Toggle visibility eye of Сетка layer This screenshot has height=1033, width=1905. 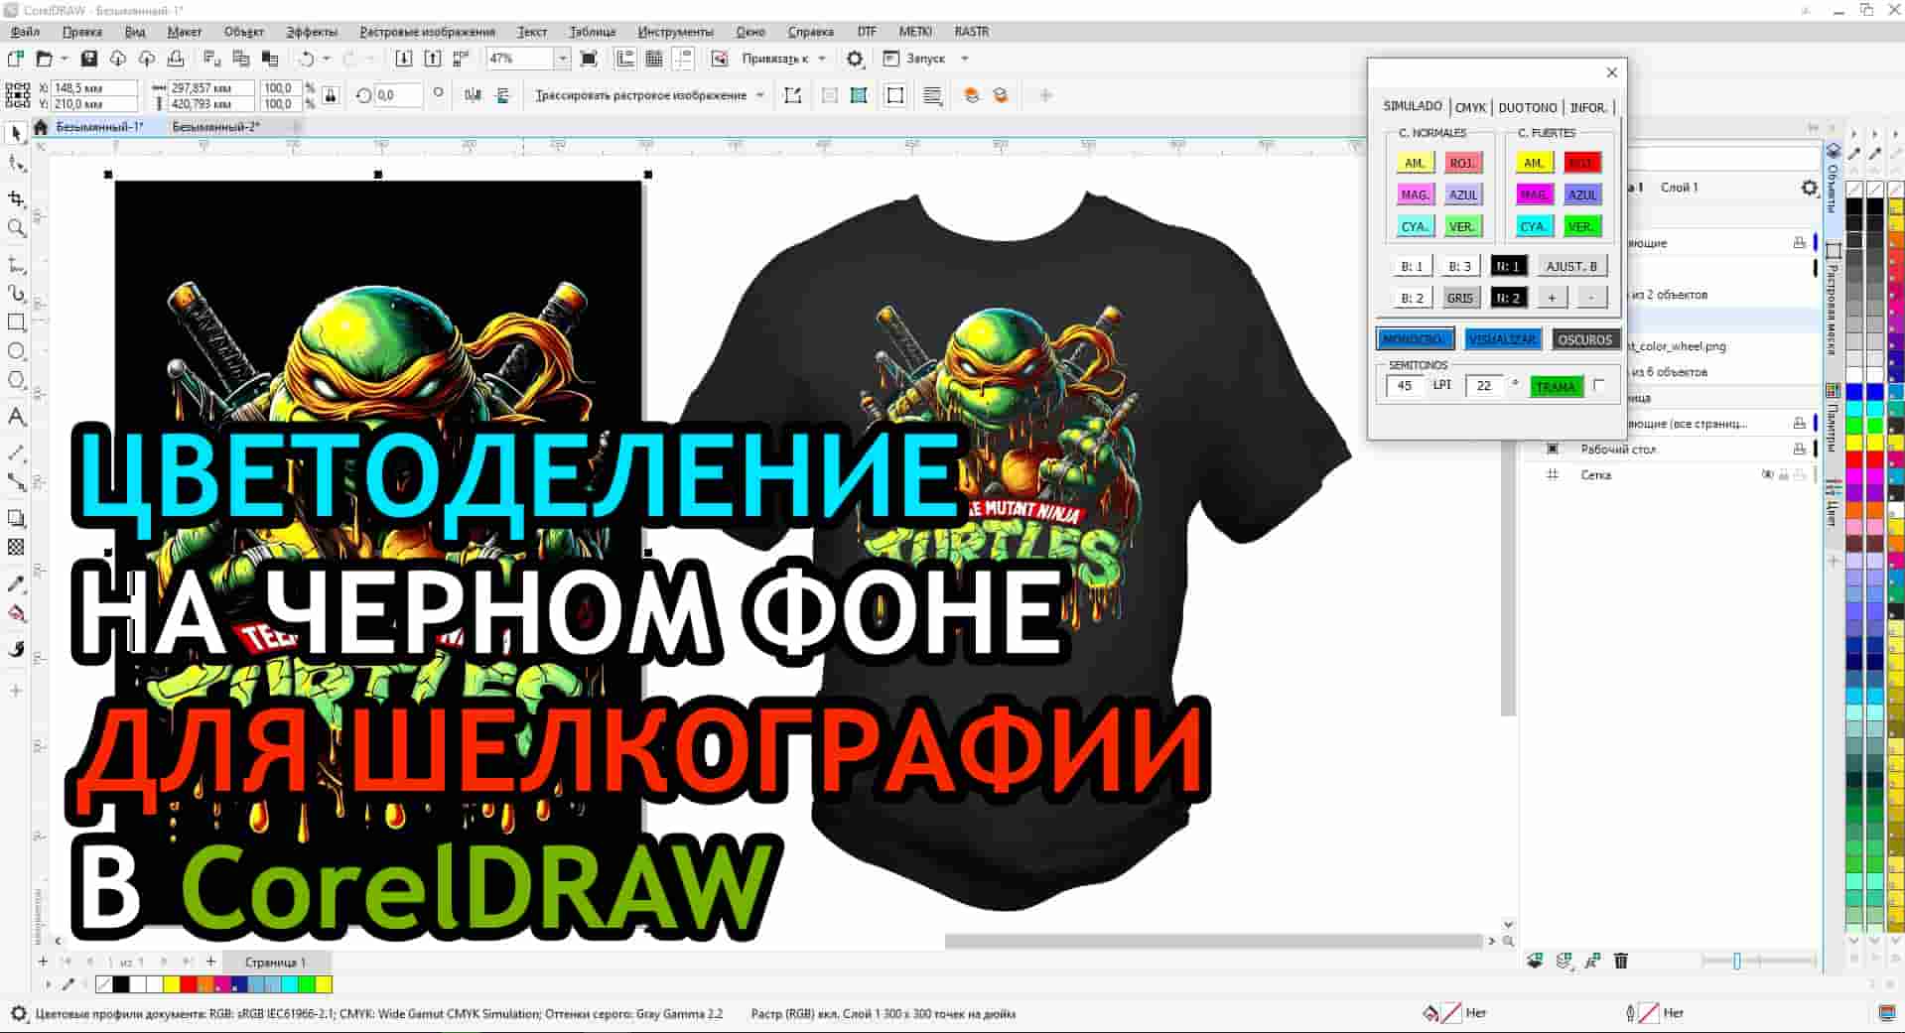coord(1767,475)
